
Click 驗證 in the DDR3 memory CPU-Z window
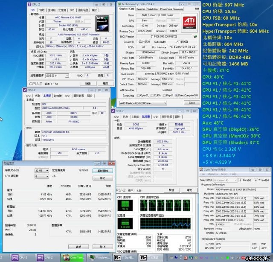(x=171, y=190)
